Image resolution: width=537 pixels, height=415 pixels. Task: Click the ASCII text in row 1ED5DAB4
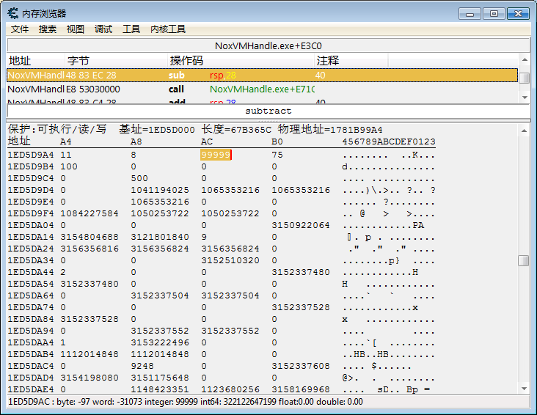[388, 354]
